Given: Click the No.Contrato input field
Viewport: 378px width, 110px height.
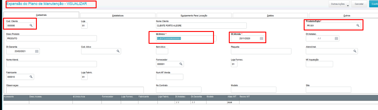Looking at the screenshot, I should 179,90.
